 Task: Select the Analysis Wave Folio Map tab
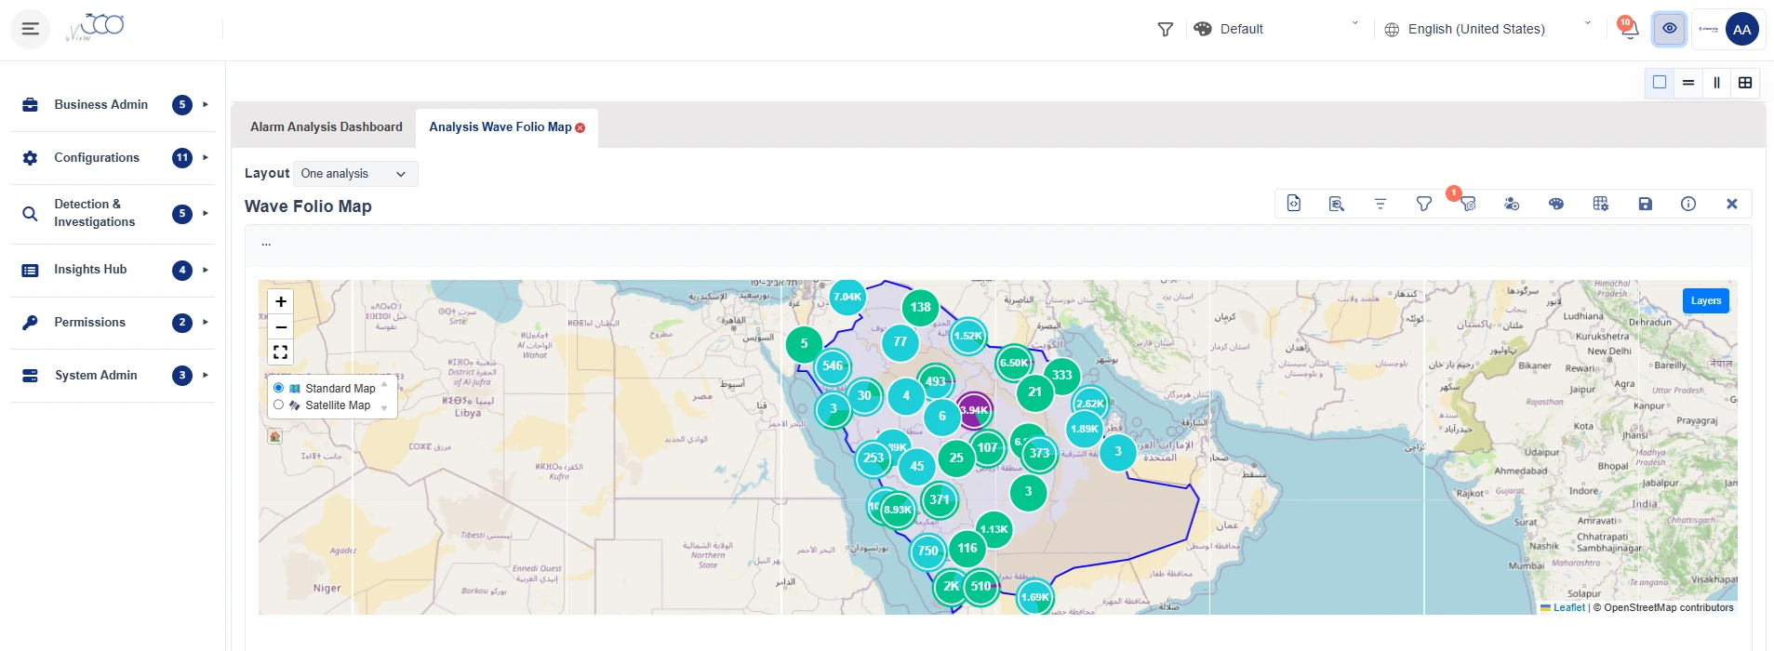click(500, 127)
